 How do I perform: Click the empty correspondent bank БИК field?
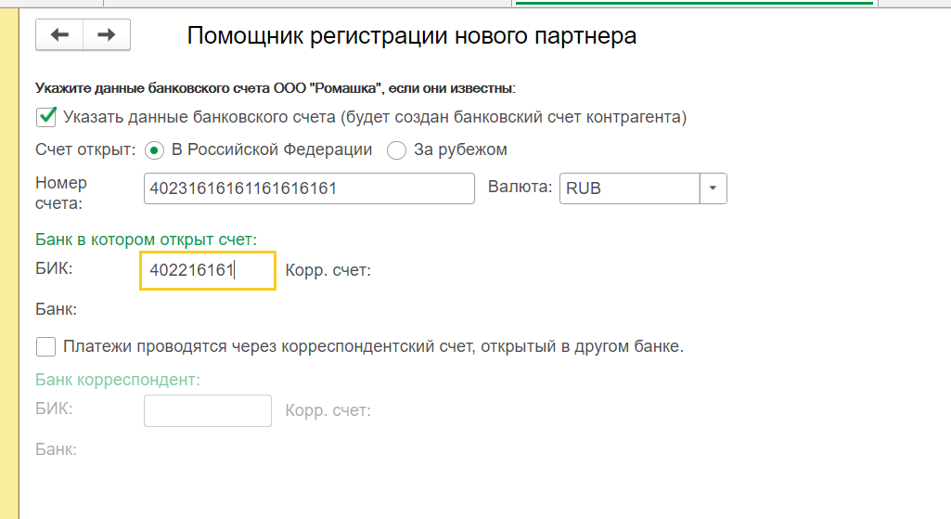(x=207, y=410)
